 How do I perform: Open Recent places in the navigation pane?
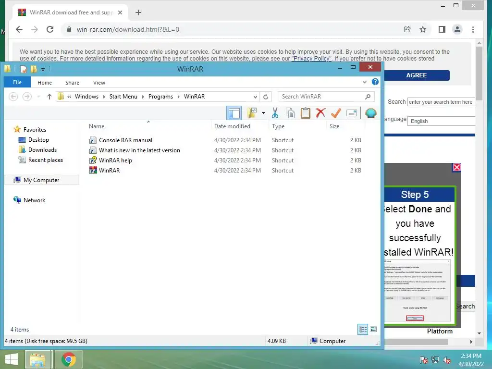pos(46,160)
